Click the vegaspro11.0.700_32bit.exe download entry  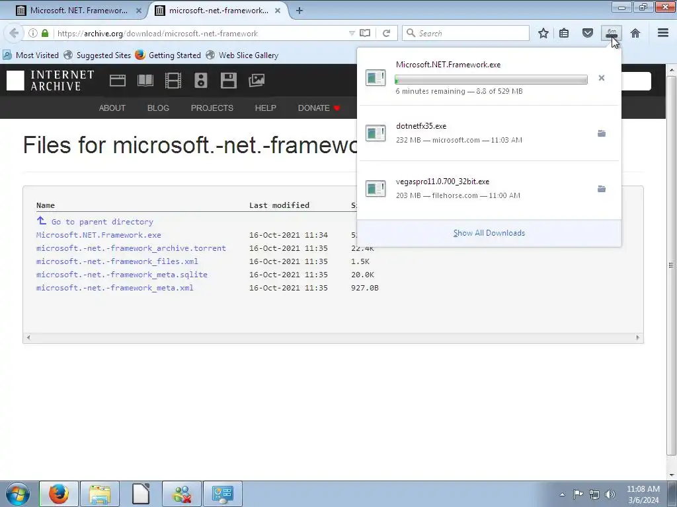(490, 189)
